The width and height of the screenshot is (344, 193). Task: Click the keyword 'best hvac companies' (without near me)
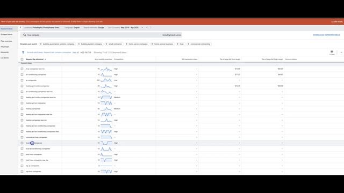pos(33,154)
